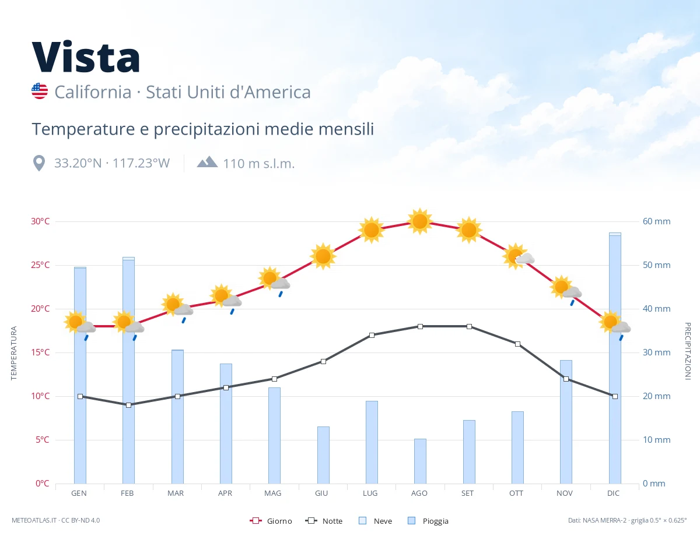Click the night temperature point for NOV
Screen dimensions: 700x536
click(x=566, y=379)
